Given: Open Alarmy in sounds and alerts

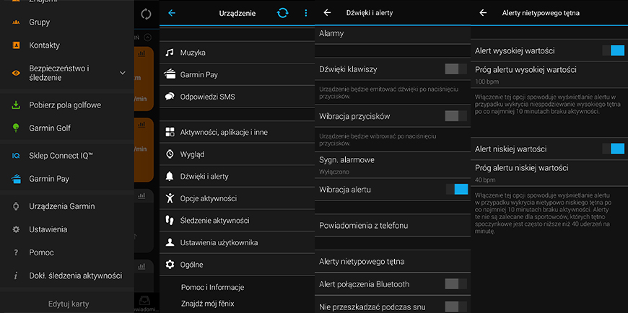Looking at the screenshot, I should click(x=393, y=34).
